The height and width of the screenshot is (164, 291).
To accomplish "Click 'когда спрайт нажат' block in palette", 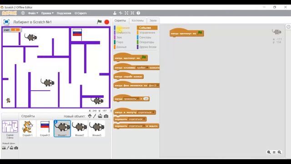I will 129,76.
